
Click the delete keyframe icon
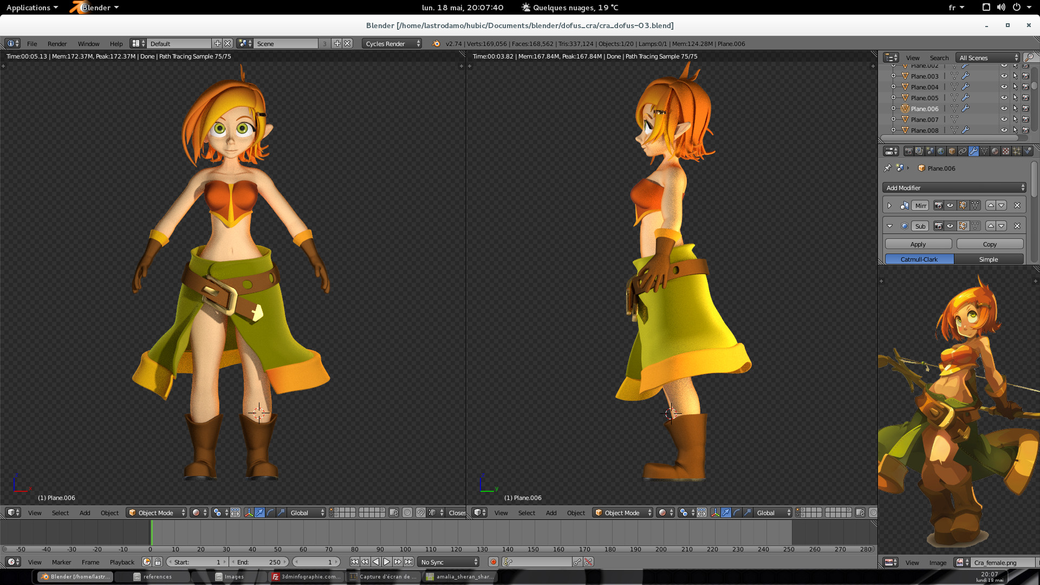[x=589, y=562]
